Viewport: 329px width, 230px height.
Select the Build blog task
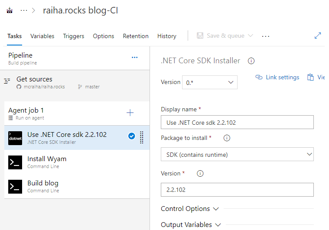click(x=77, y=186)
